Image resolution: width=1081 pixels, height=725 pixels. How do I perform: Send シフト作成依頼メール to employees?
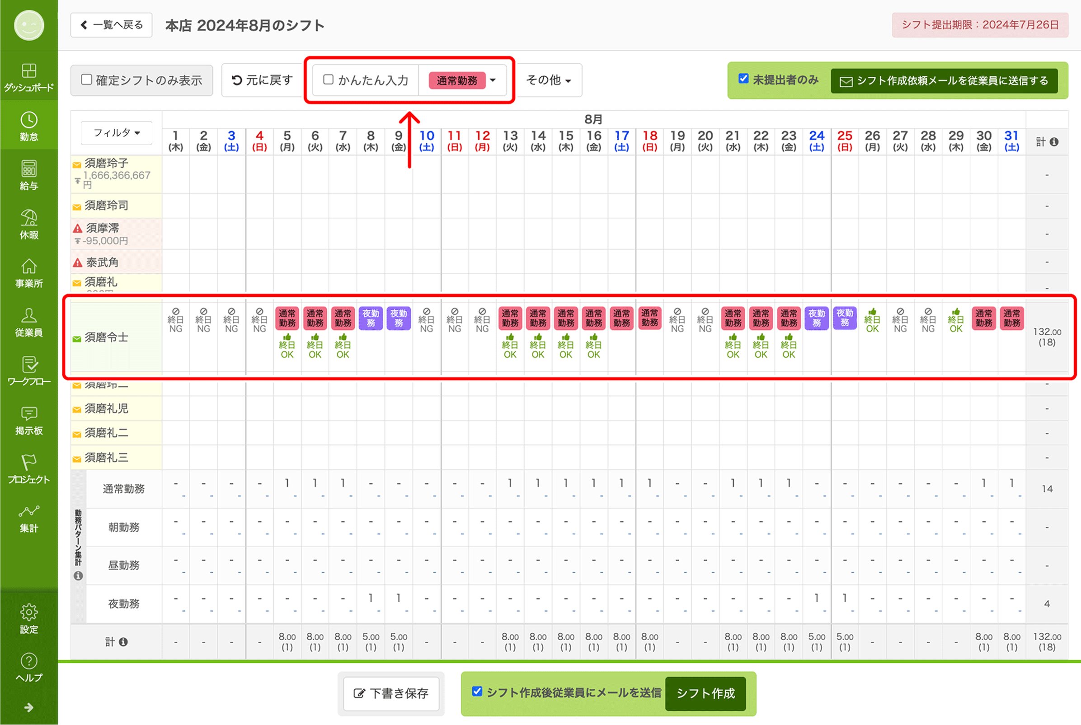click(x=944, y=81)
